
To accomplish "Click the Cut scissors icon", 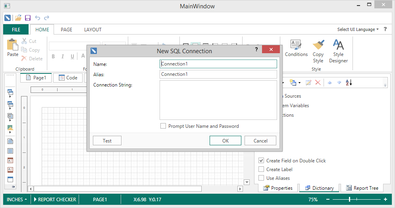I will (x=24, y=41).
